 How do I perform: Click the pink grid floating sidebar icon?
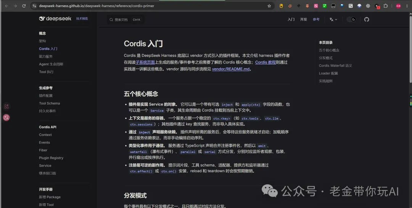tap(6, 106)
